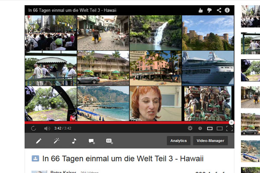
Task: Open audio track music note icon
Action: (x=74, y=141)
